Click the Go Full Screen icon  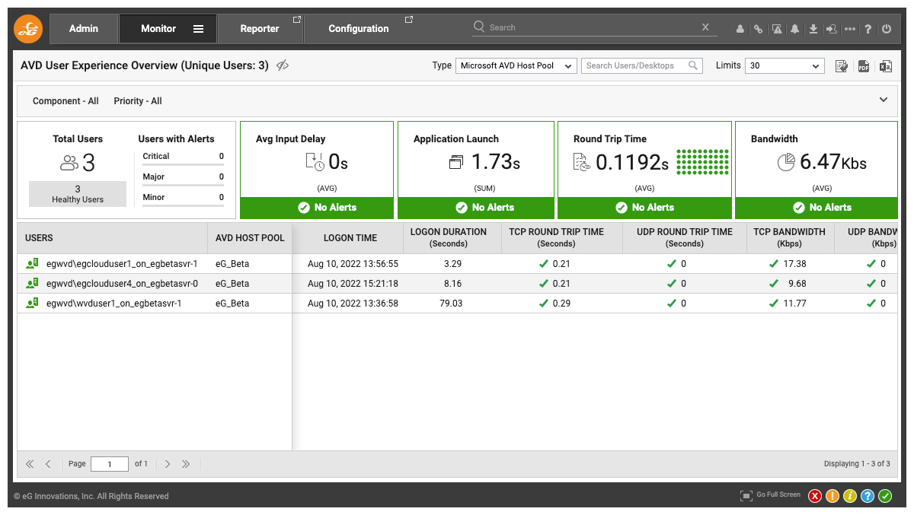pos(746,496)
